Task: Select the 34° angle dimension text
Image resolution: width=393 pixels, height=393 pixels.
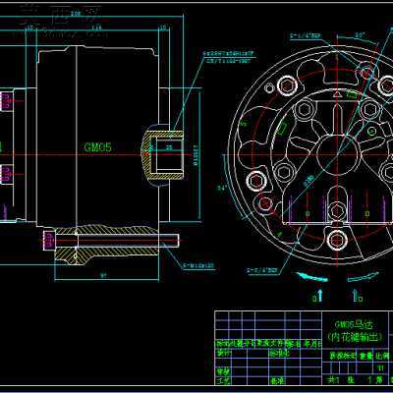Action: pyautogui.click(x=221, y=188)
